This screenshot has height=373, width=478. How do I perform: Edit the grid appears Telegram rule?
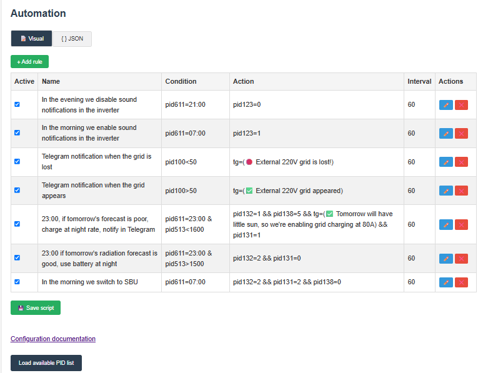[446, 191]
